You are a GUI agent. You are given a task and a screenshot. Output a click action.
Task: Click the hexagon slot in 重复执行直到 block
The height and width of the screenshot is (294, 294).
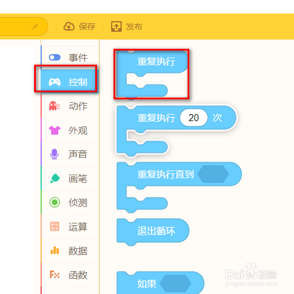213,174
